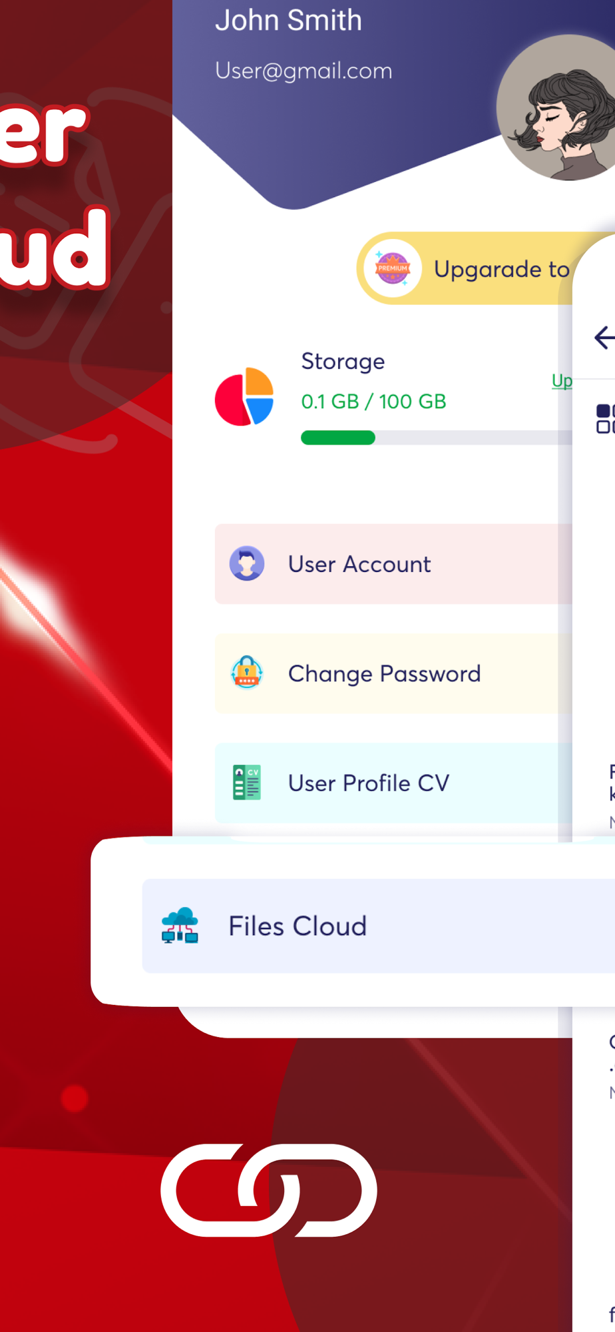This screenshot has width=615, height=1332.
Task: Click the grid view icon on right panel
Action: tap(606, 419)
